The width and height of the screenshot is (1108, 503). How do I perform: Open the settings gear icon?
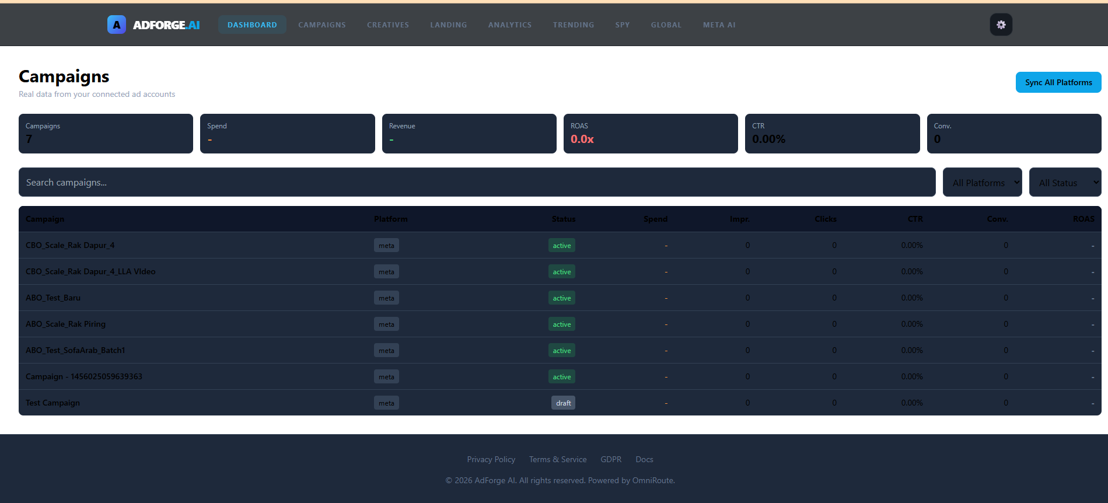point(1001,25)
